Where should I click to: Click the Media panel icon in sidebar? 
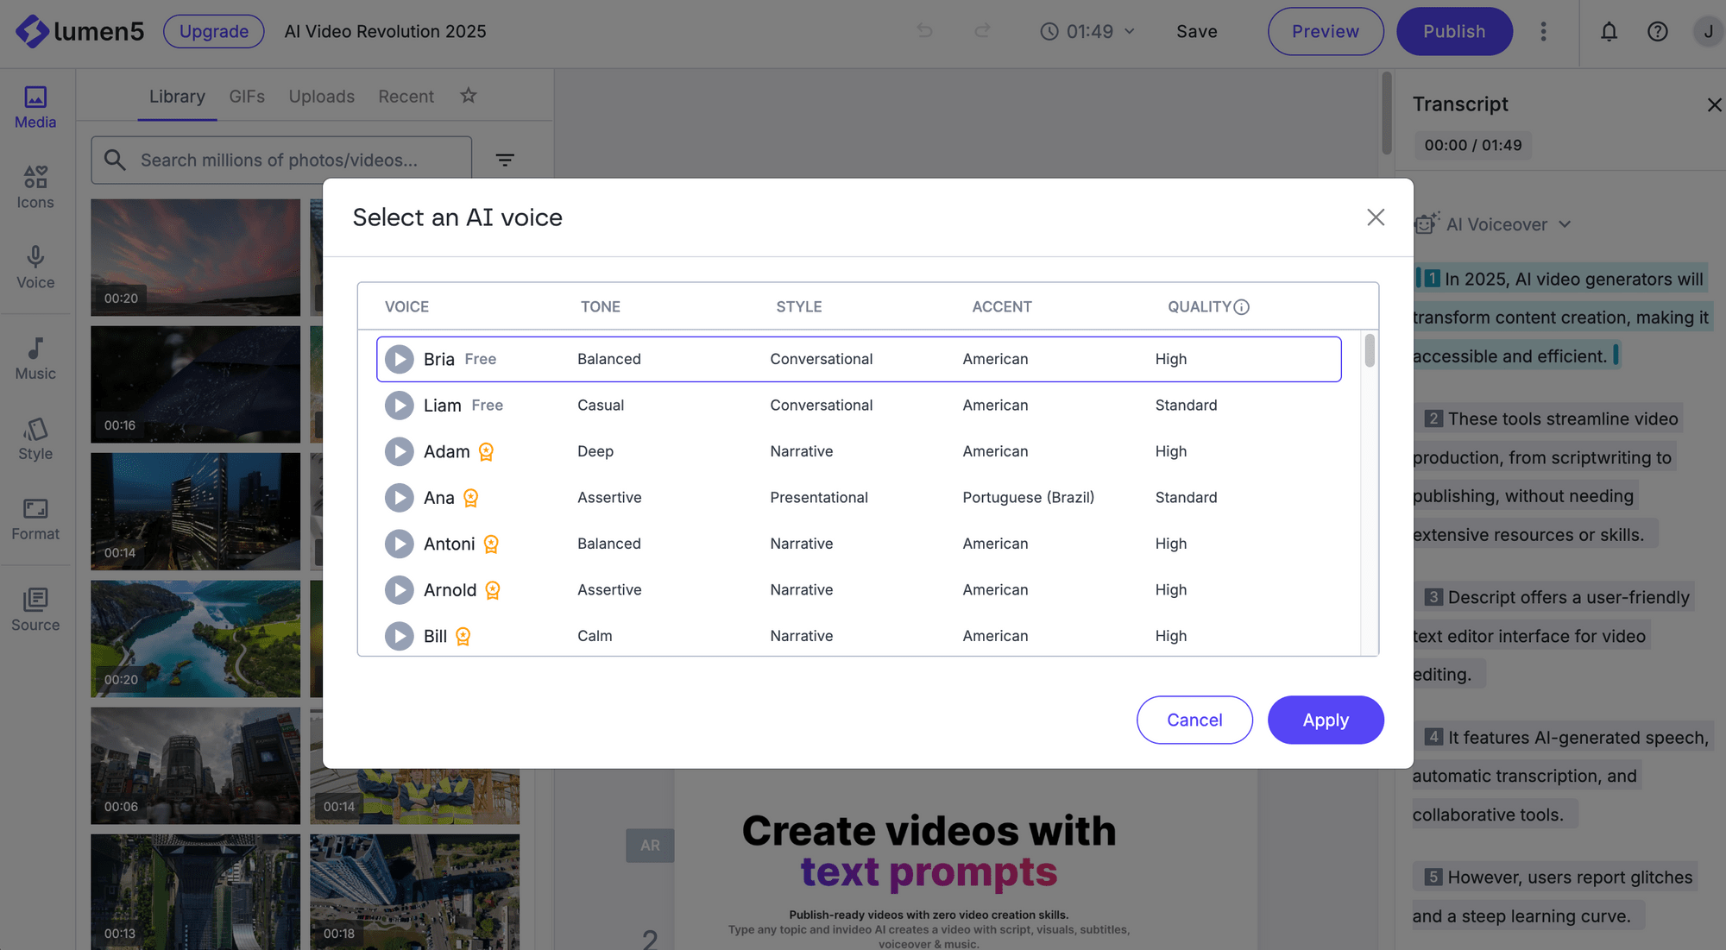point(35,106)
